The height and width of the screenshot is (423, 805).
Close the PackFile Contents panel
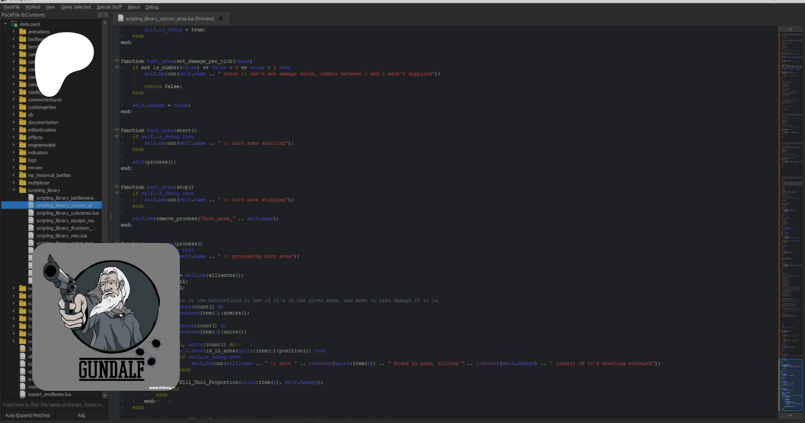click(106, 15)
